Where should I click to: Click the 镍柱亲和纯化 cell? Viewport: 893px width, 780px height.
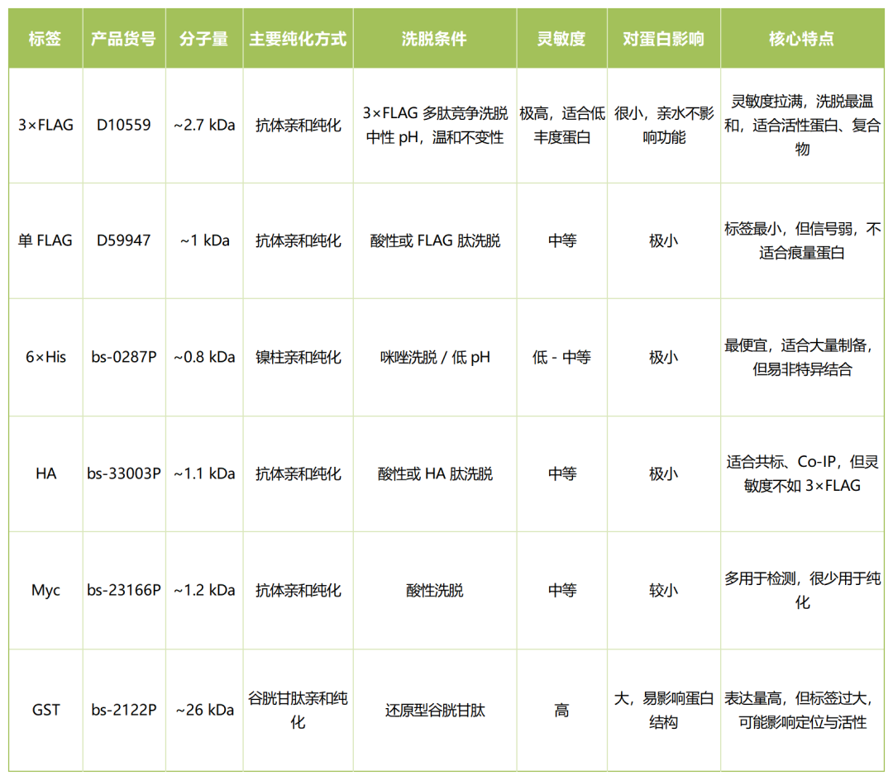298,357
